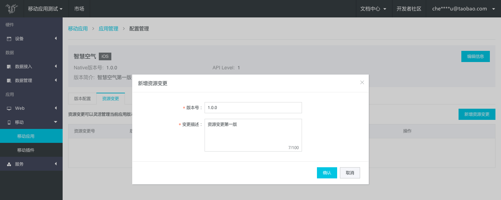Click the 确认 button
This screenshot has width=501, height=200.
click(327, 173)
